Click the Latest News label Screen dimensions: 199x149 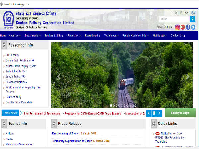click(10, 113)
